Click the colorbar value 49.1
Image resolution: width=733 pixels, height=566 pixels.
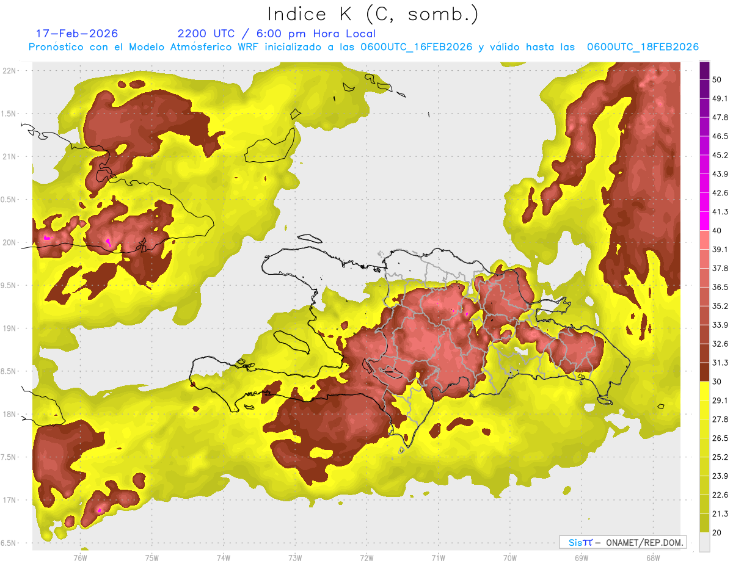coord(720,98)
